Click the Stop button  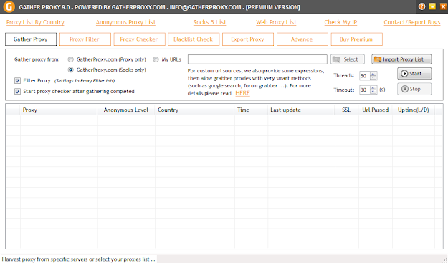click(x=414, y=89)
